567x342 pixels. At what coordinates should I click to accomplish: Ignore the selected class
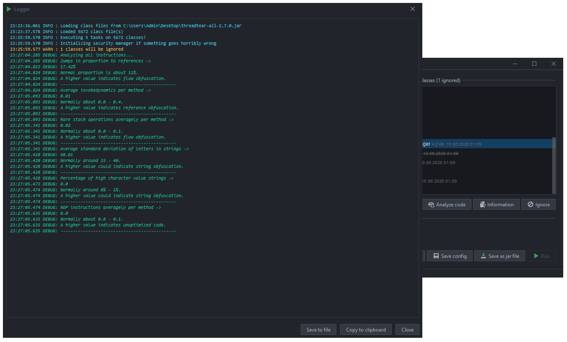point(538,205)
